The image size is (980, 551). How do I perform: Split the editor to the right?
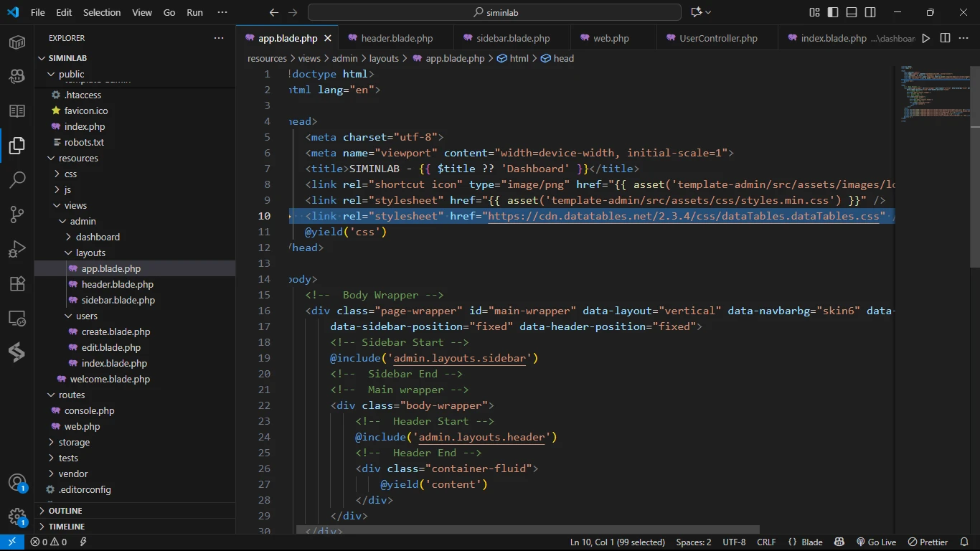point(945,38)
